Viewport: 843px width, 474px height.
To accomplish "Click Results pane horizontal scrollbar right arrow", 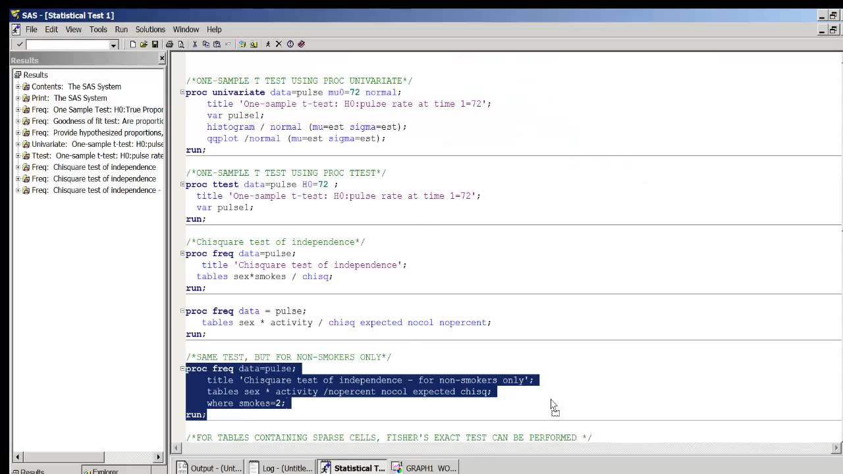I will coord(158,456).
